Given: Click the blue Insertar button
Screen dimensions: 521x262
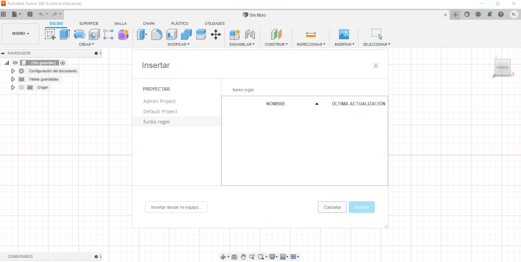Looking at the screenshot, I should point(362,207).
